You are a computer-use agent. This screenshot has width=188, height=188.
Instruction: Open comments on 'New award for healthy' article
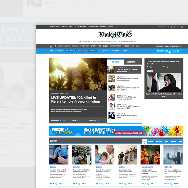[x=74, y=184]
